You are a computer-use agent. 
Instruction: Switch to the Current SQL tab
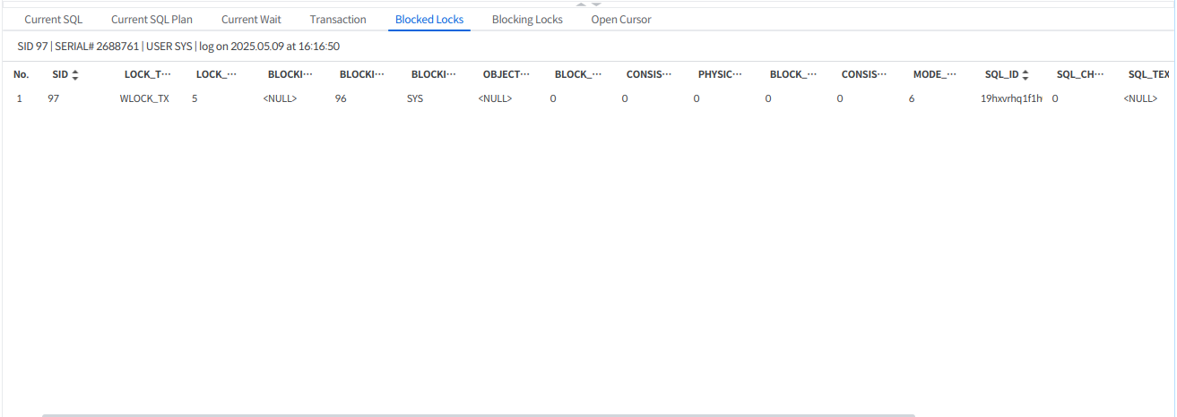pyautogui.click(x=53, y=20)
